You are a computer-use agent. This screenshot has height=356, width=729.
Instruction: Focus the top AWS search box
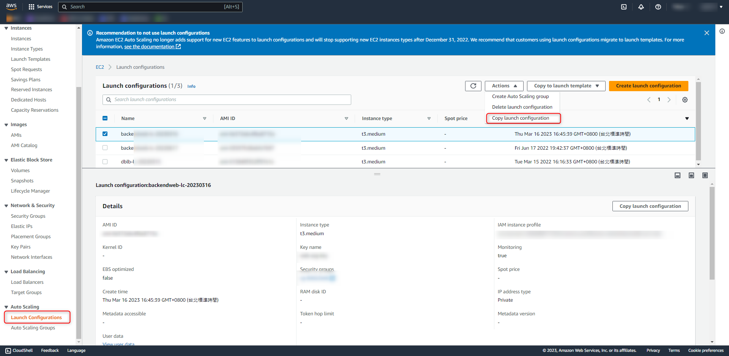pyautogui.click(x=150, y=7)
